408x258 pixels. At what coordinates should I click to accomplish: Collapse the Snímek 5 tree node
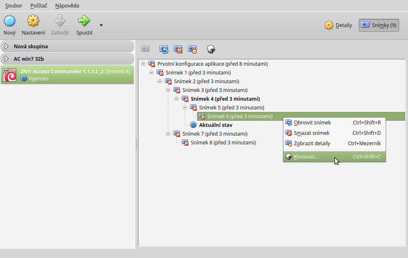point(185,108)
